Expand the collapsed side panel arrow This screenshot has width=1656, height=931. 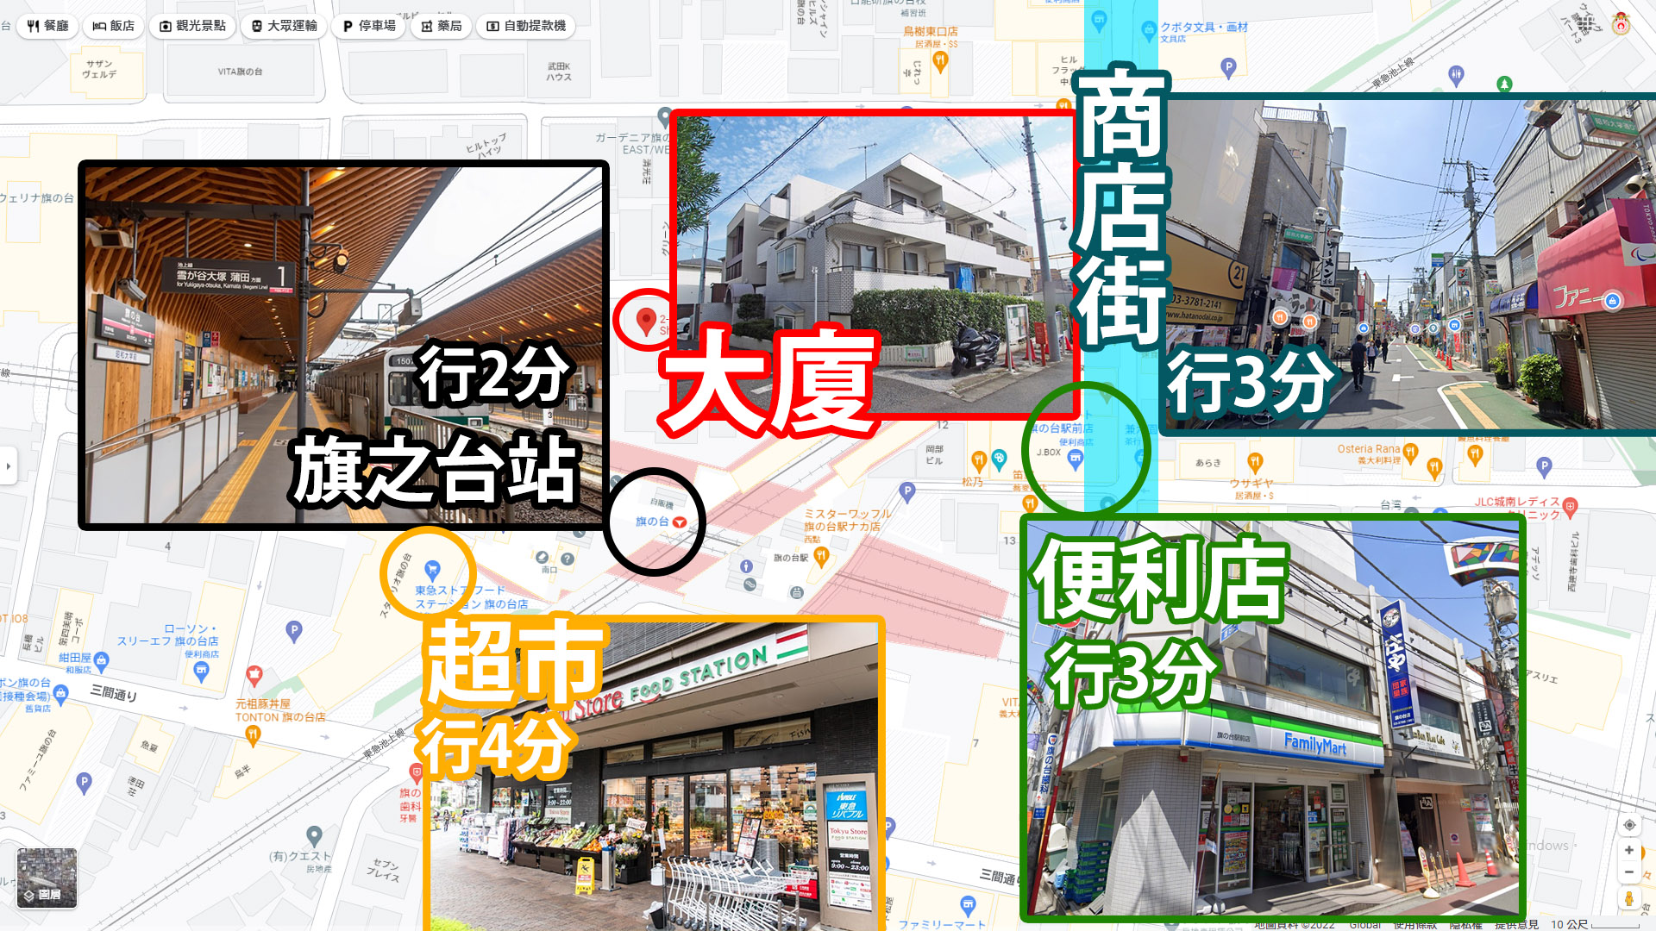(x=9, y=466)
